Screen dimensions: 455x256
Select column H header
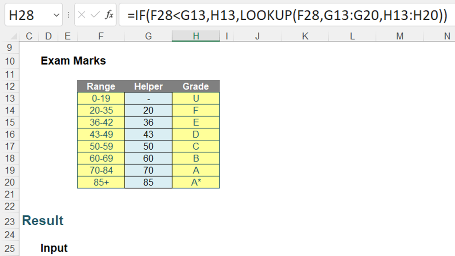196,36
